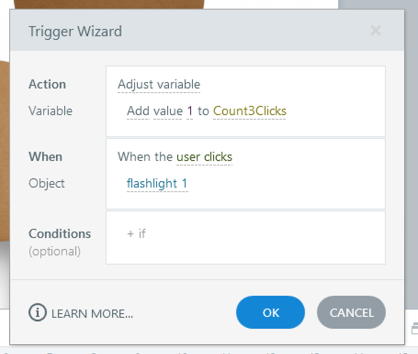Open the Adjust variable action dropdown
This screenshot has height=354, width=418.
(x=159, y=85)
